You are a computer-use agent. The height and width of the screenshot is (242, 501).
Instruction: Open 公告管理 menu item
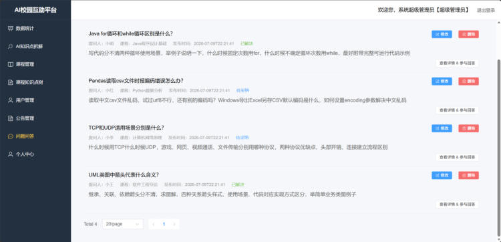[x=35, y=118]
